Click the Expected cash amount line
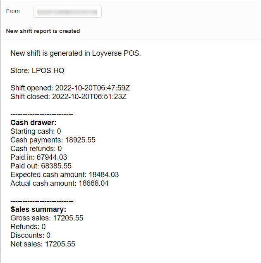The width and height of the screenshot is (261, 263). 65,175
